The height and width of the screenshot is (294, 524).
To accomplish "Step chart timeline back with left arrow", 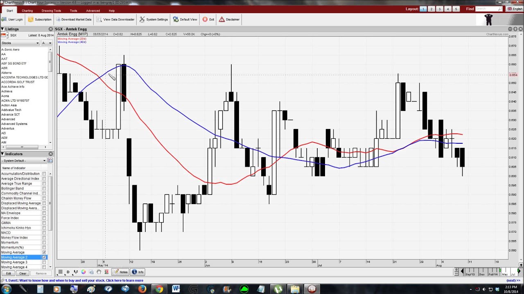I will [x=462, y=271].
